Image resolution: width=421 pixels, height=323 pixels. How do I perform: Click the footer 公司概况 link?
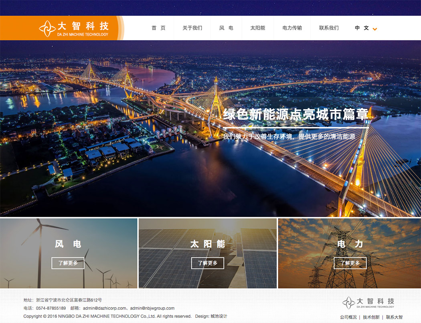348,317
